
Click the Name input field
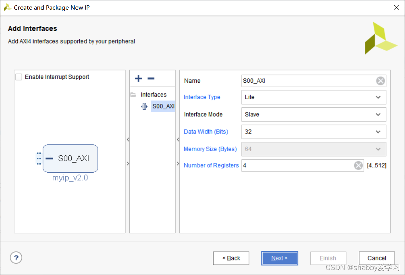tap(308, 81)
